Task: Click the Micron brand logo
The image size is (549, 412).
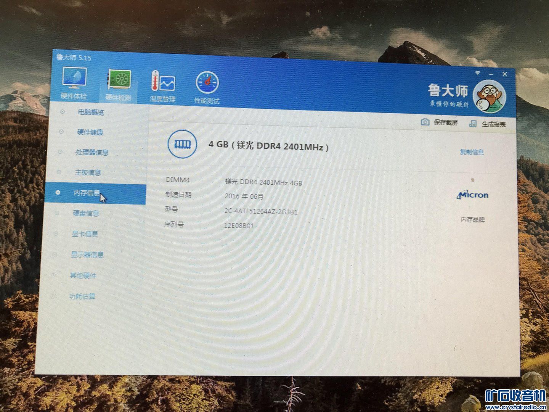Action: tap(472, 195)
